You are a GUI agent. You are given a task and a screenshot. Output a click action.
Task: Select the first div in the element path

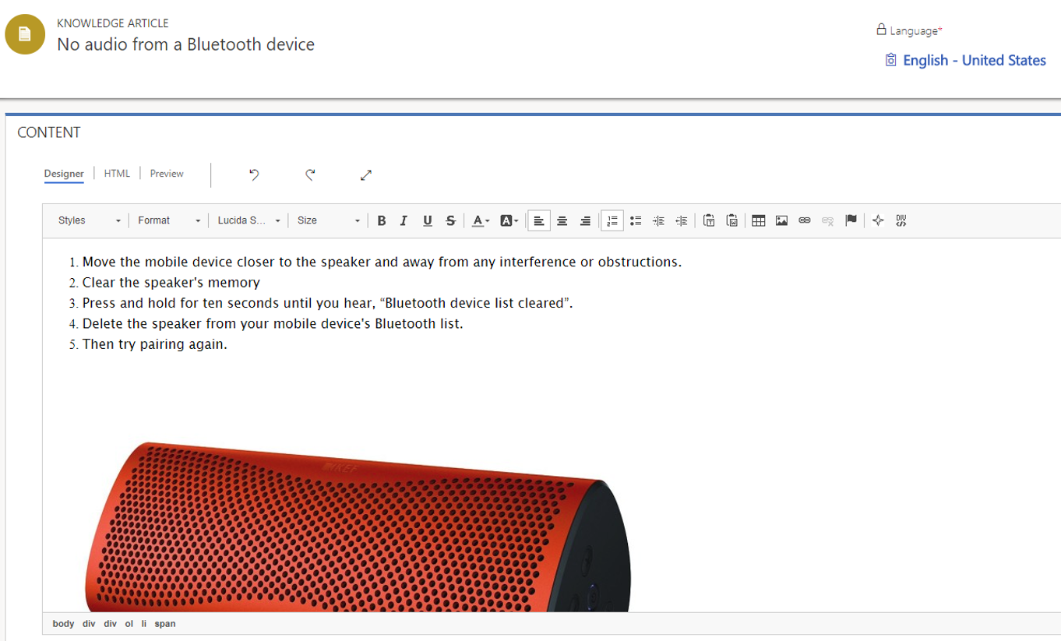(89, 624)
